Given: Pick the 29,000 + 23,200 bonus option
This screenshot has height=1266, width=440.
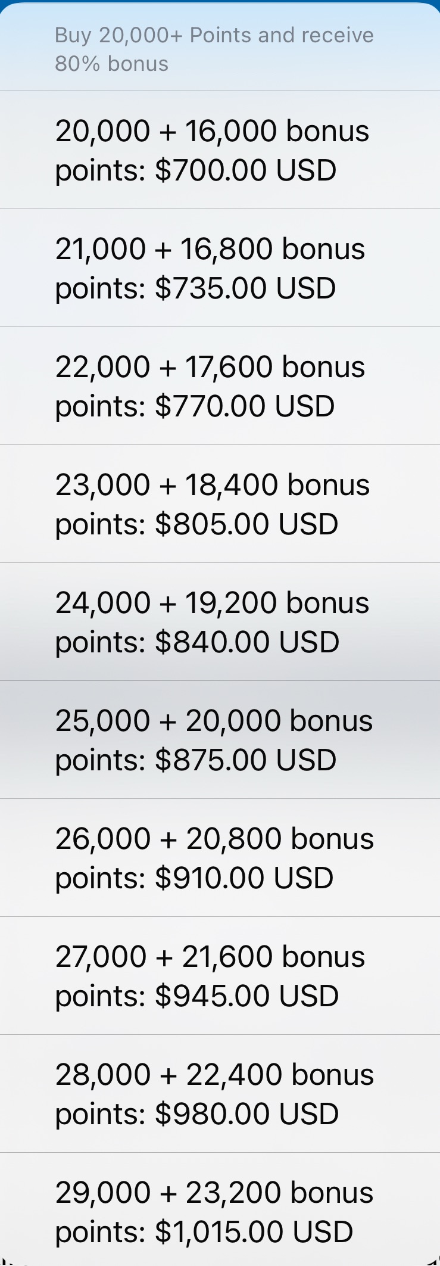Looking at the screenshot, I should pos(220,1212).
